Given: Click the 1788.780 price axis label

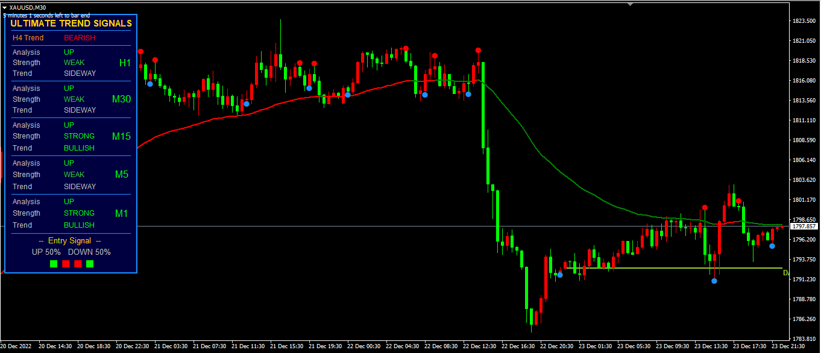Looking at the screenshot, I should pyautogui.click(x=805, y=299).
